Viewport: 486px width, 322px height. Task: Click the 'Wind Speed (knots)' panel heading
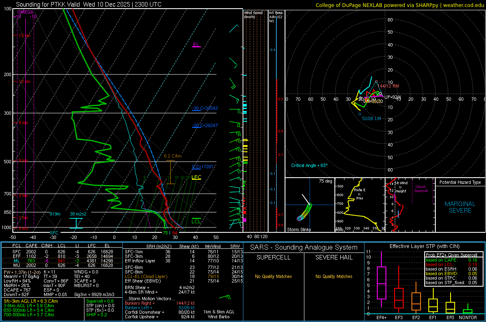(253, 14)
